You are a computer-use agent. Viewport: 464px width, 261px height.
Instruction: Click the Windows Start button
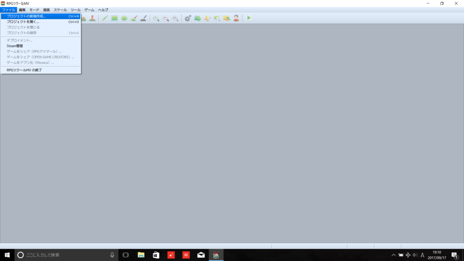tap(7, 255)
